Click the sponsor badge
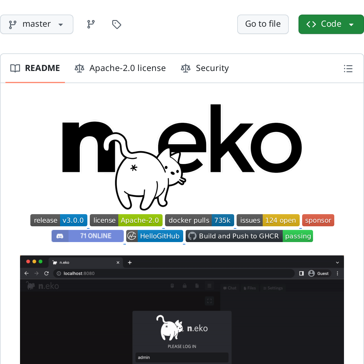Screen dimensions: 364x364 point(318,220)
